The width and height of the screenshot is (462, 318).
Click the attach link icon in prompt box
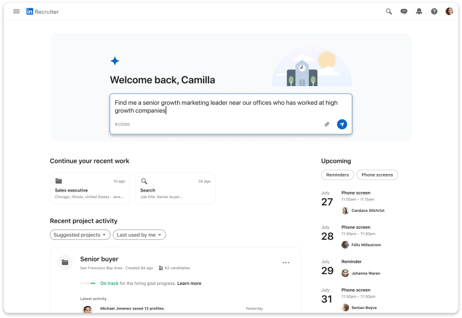(x=327, y=124)
